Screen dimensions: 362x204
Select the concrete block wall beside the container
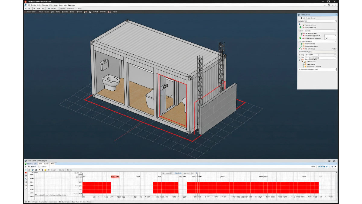pos(218,109)
